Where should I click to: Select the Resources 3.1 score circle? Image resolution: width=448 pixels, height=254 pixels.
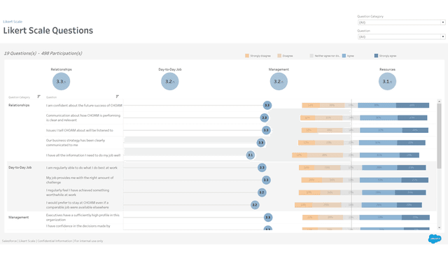pos(387,81)
